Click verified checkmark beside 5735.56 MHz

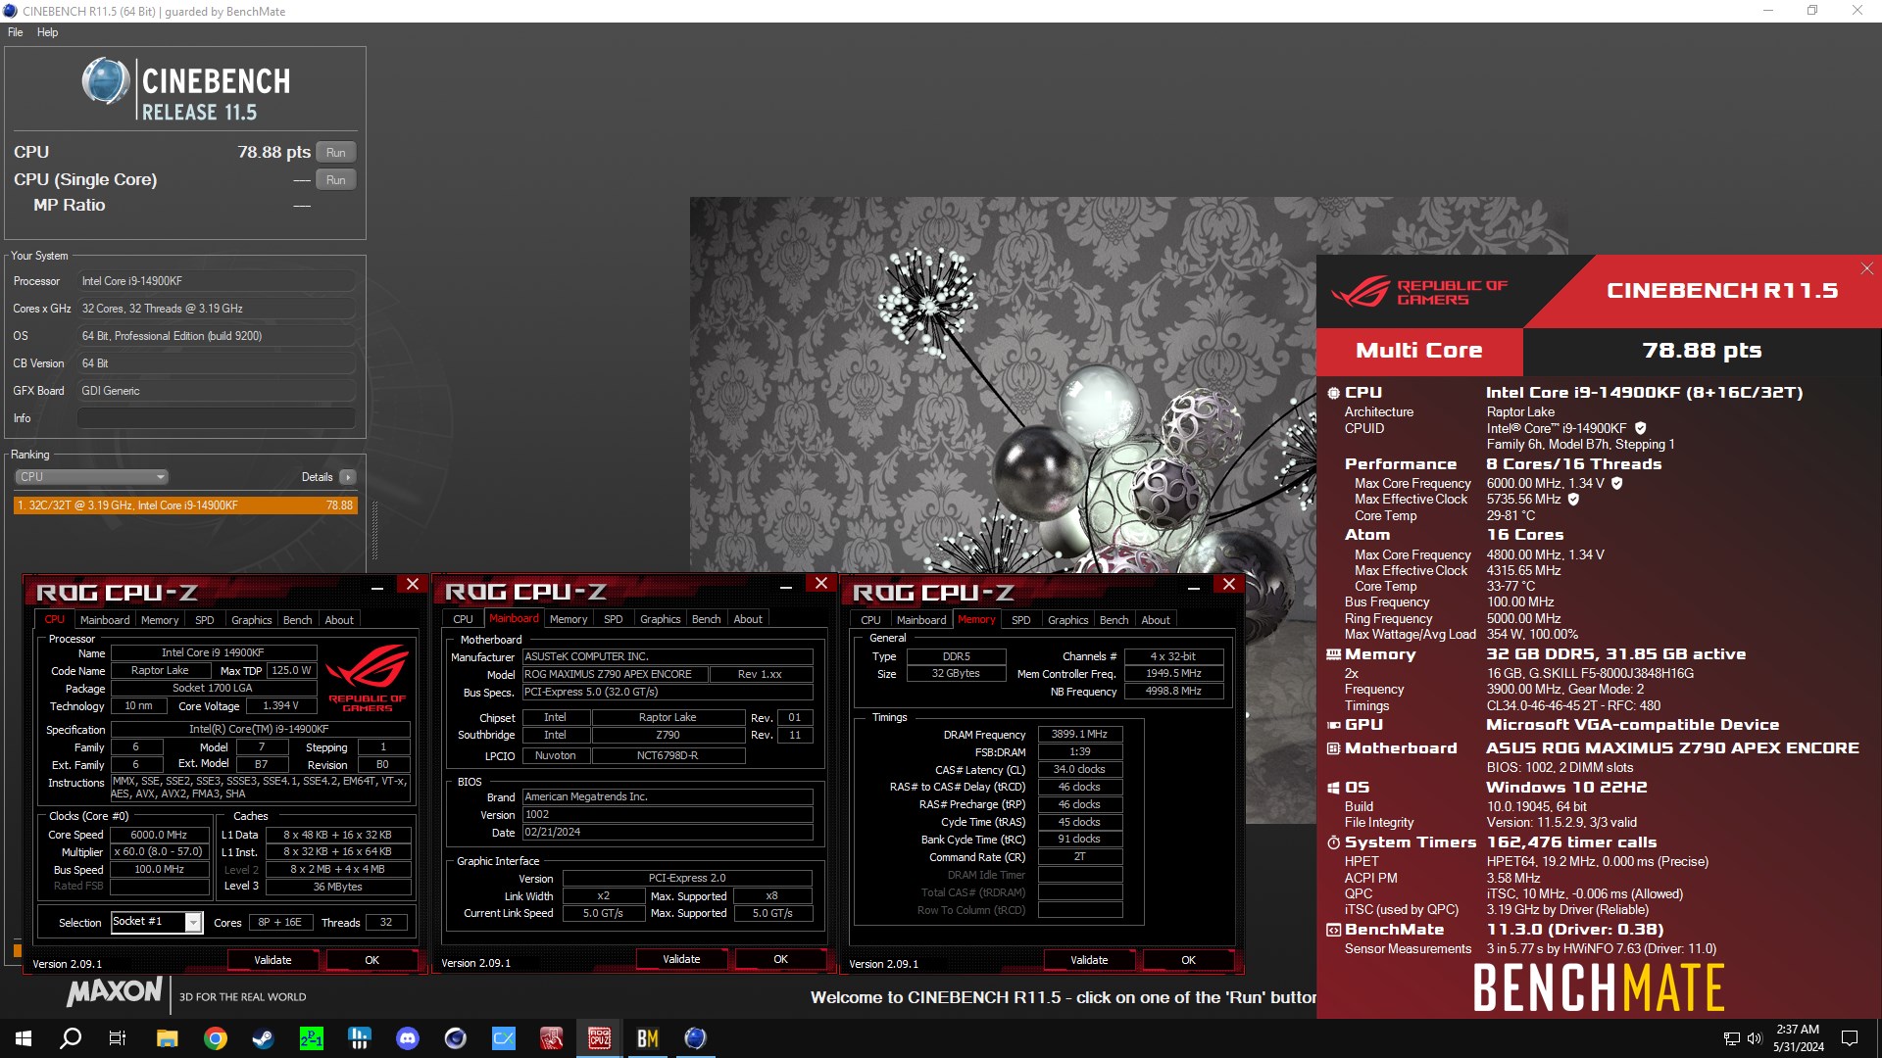(1574, 499)
